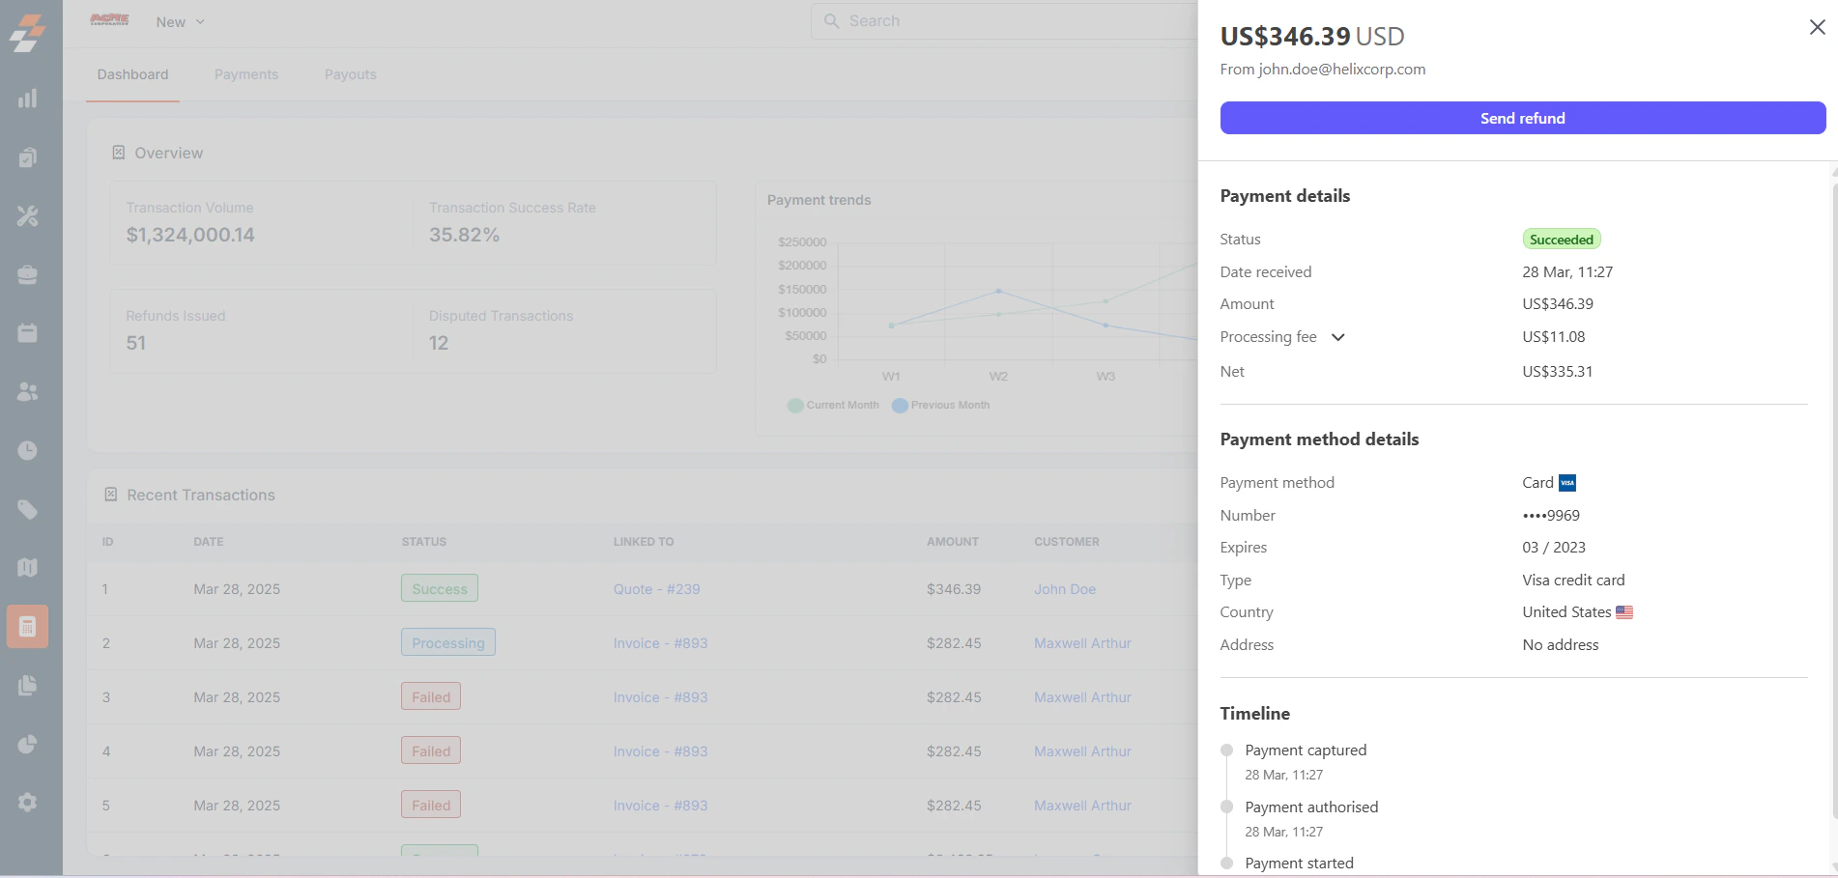Open the briefcase sidebar icon
The height and width of the screenshot is (878, 1838).
(27, 275)
